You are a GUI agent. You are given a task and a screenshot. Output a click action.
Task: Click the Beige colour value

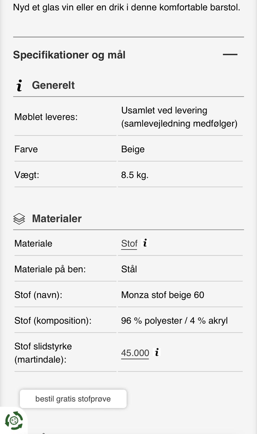[133, 149]
